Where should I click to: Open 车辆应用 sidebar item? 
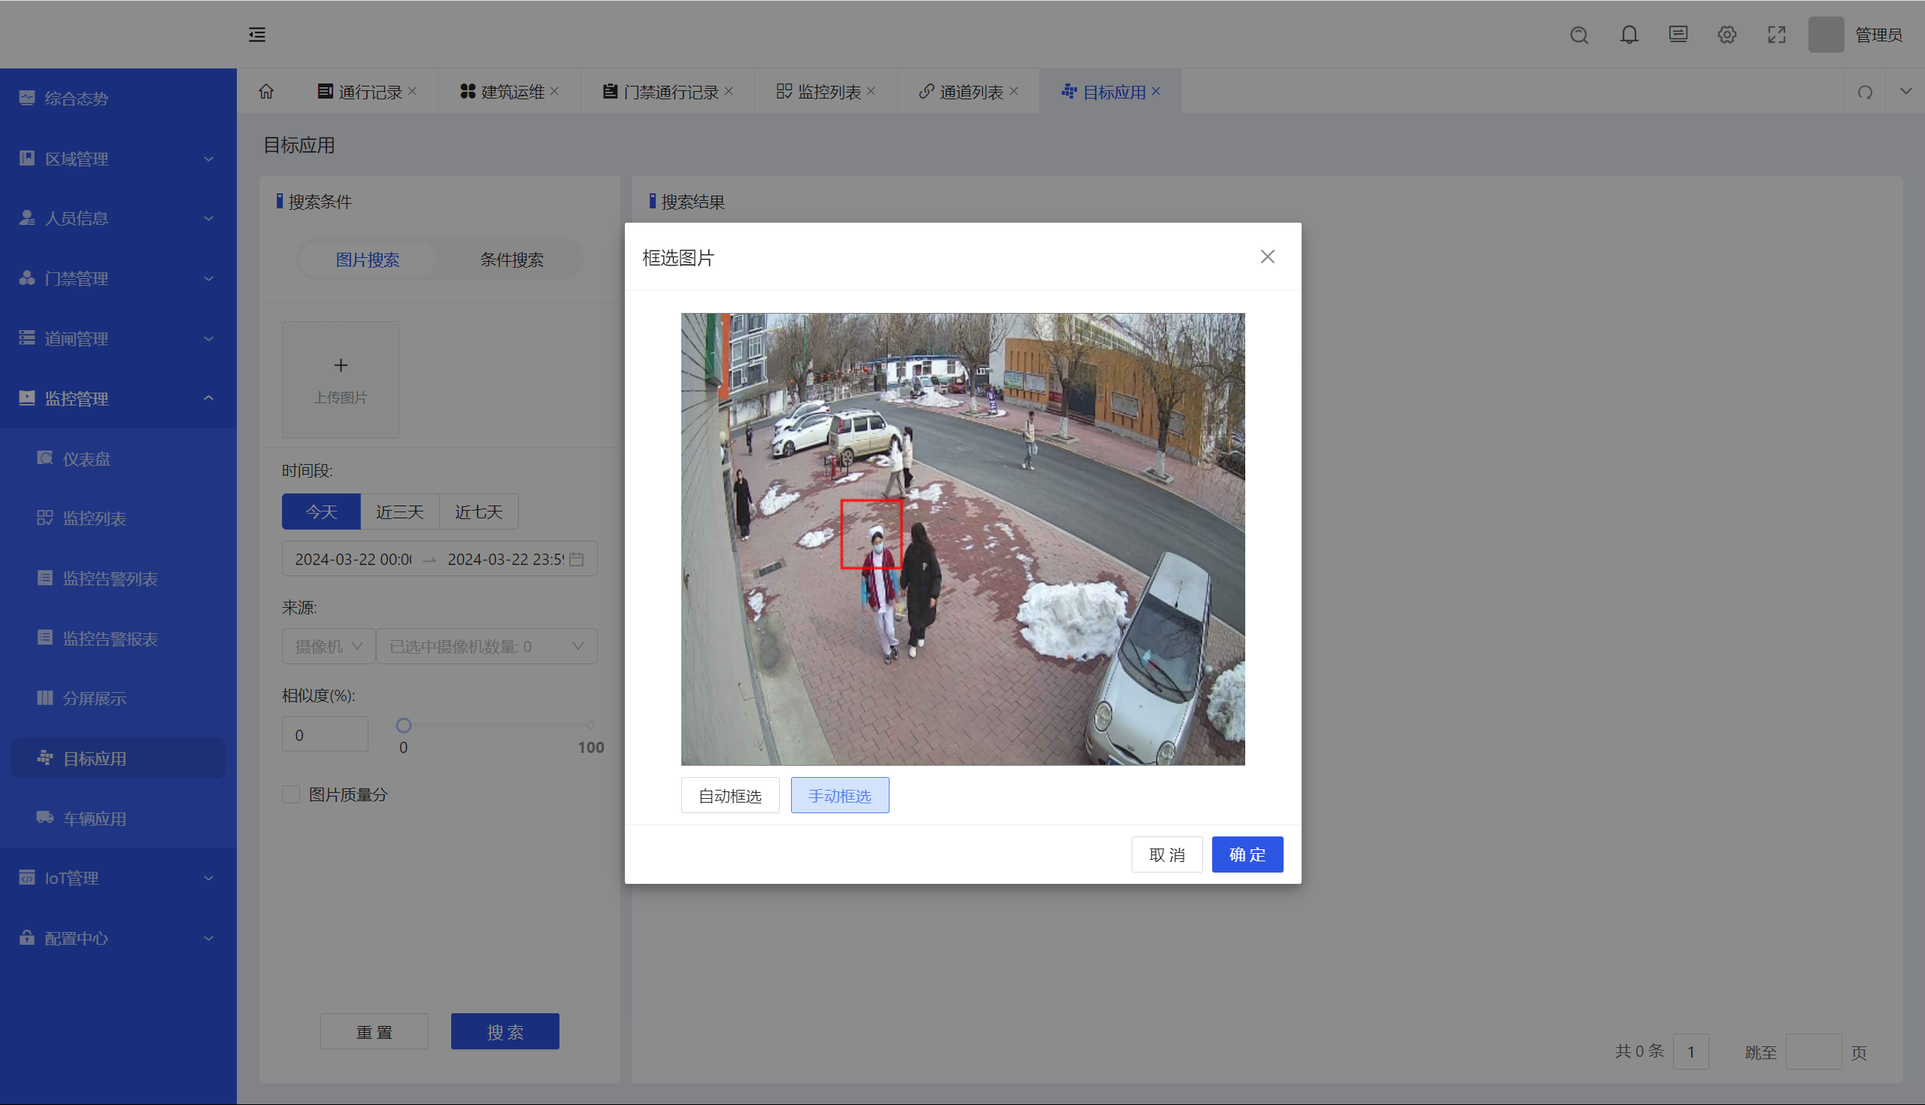click(x=118, y=818)
